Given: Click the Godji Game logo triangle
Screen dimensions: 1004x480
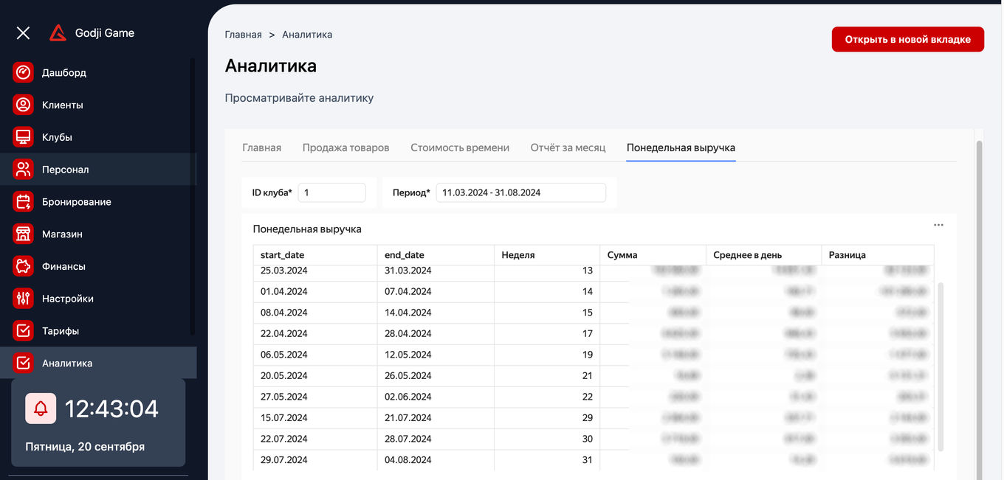Looking at the screenshot, I should [x=58, y=32].
